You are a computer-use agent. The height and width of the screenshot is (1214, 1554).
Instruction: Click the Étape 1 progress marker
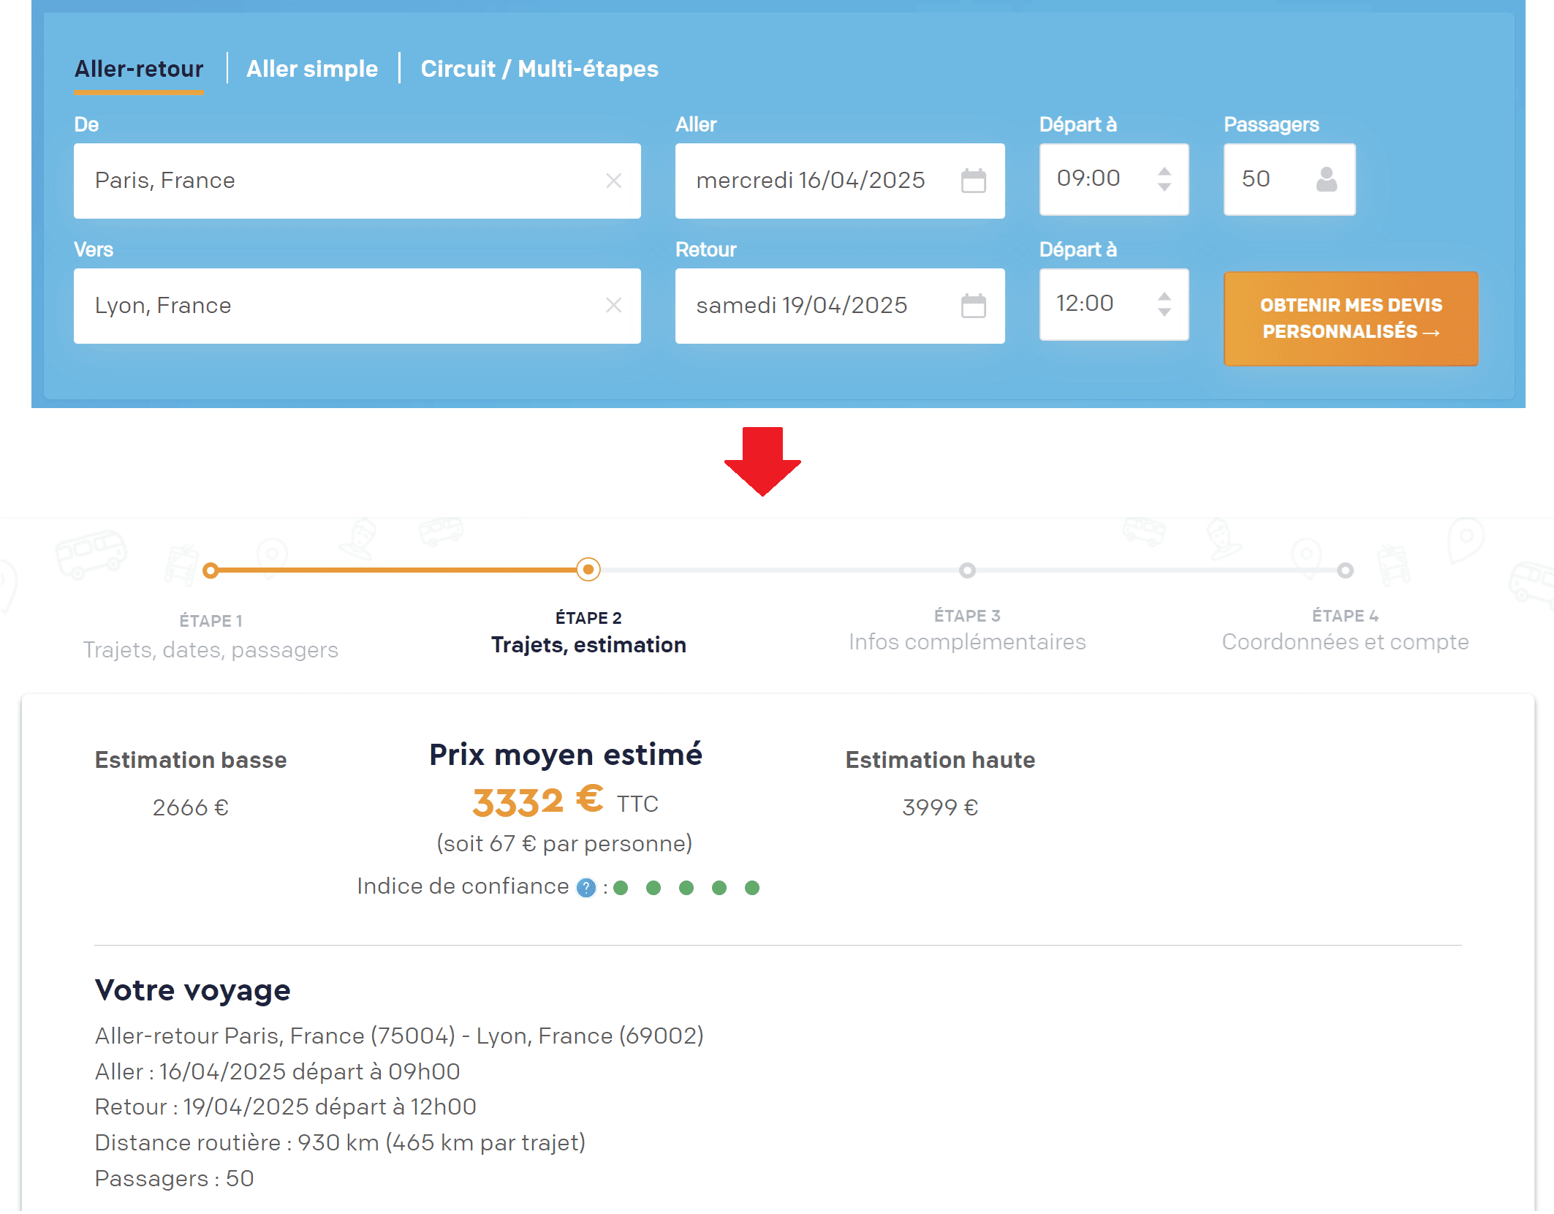point(211,570)
